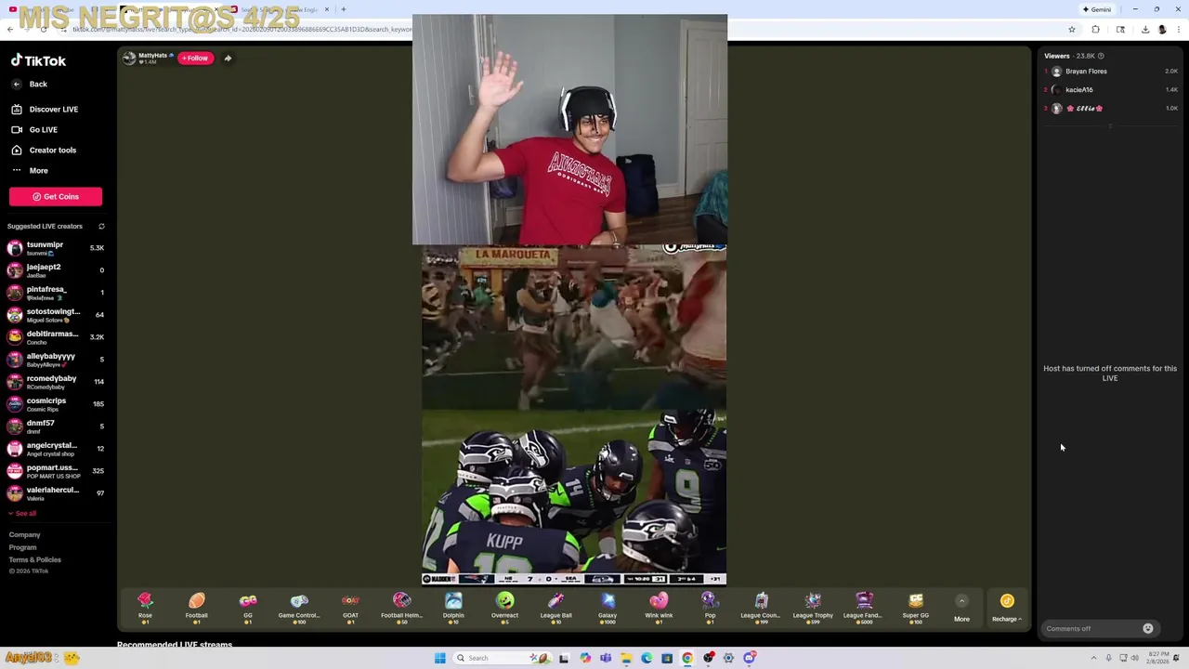Screen dimensions: 1189x669
Task: Expand More gifts arrow
Action: (961, 601)
